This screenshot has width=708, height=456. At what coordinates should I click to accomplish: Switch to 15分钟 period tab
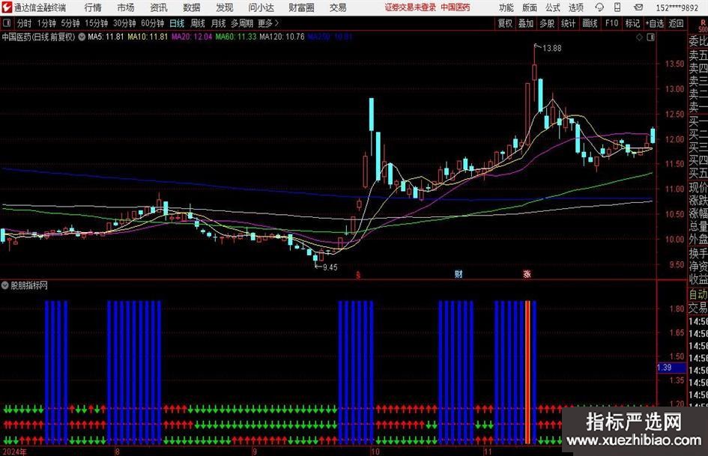tap(96, 23)
